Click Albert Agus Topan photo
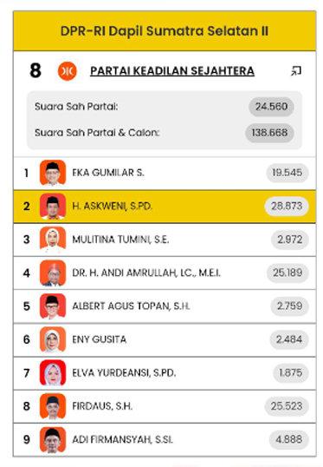Viewport: 323px width, 467px height. [53, 306]
